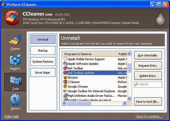
Task: Select the Apple Mobile Device Support row
Action: pos(95,59)
